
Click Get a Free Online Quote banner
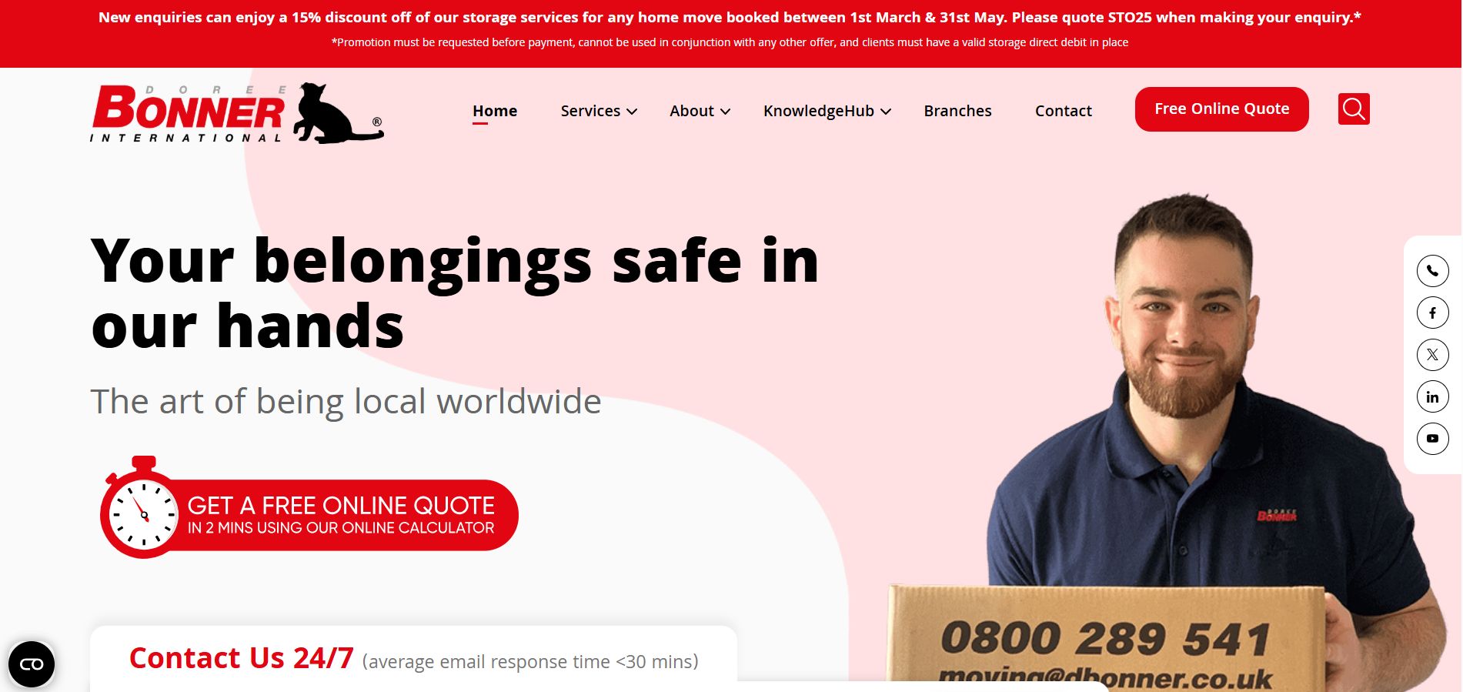[309, 514]
